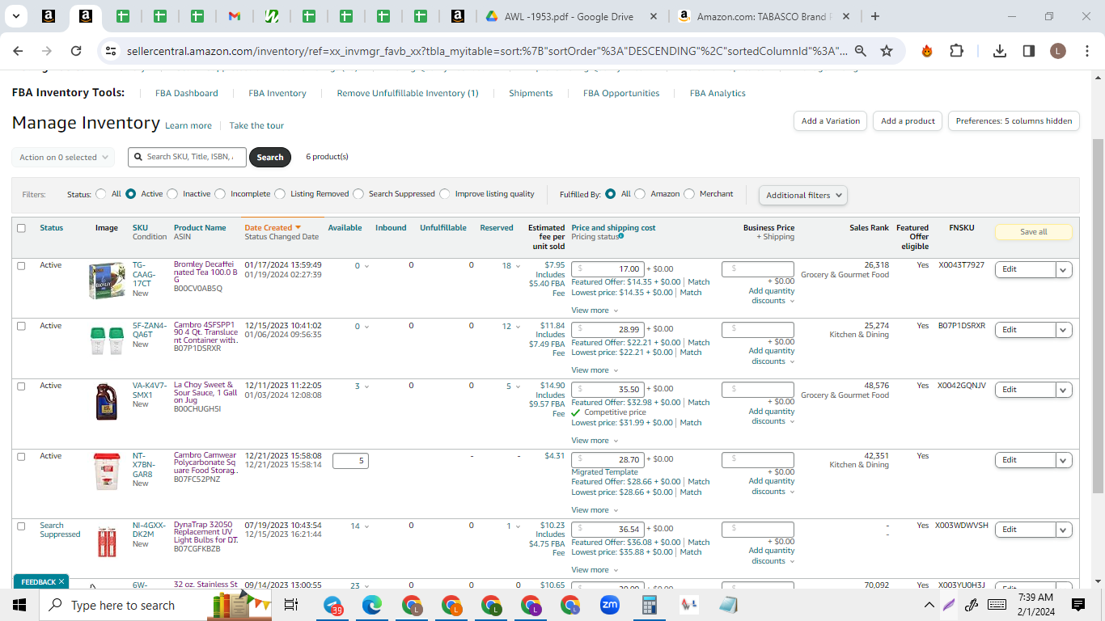Filter Fulfilled By Amazon

click(x=640, y=194)
